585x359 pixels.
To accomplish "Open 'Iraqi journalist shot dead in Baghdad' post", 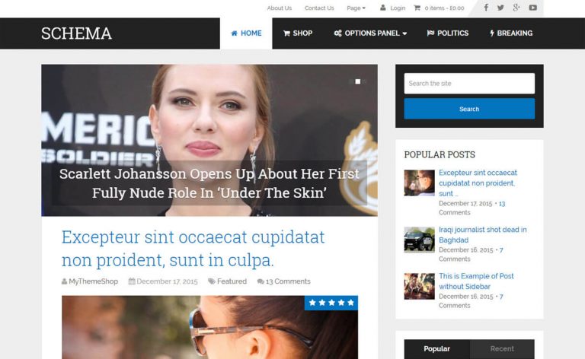I will click(x=482, y=234).
